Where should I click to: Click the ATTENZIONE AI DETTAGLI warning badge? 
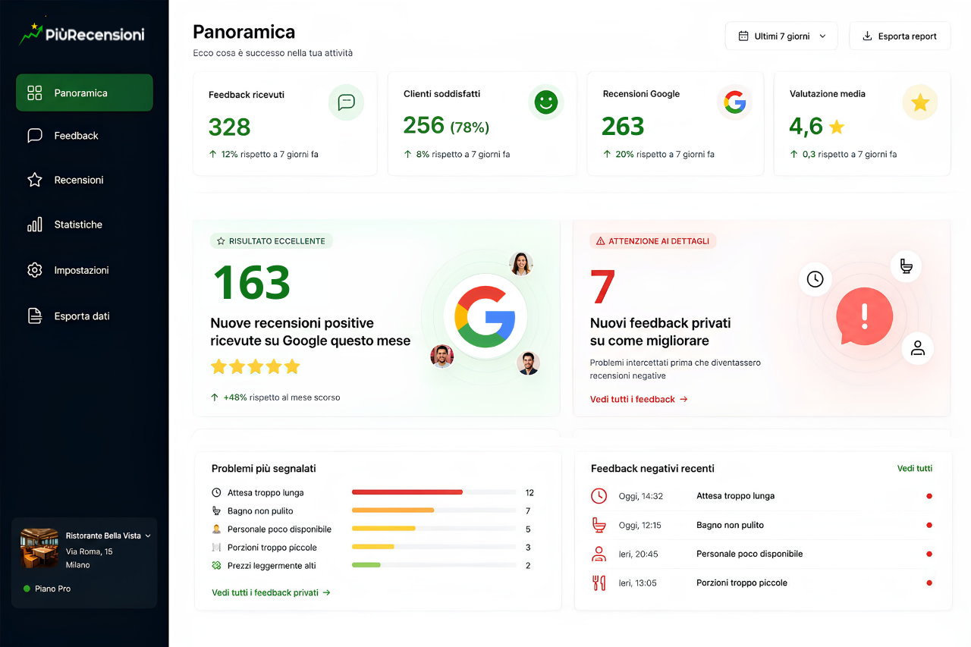(653, 240)
